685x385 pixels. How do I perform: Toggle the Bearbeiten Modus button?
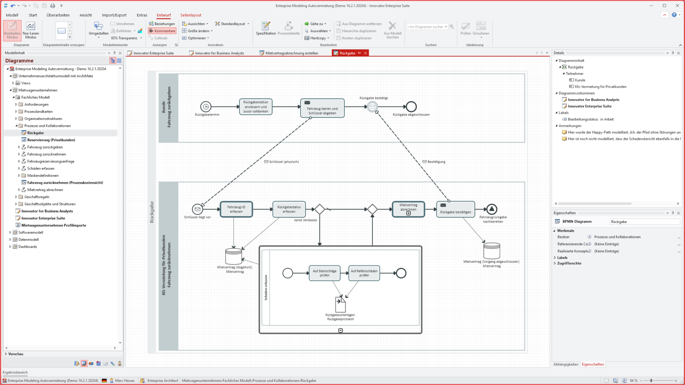point(12,30)
